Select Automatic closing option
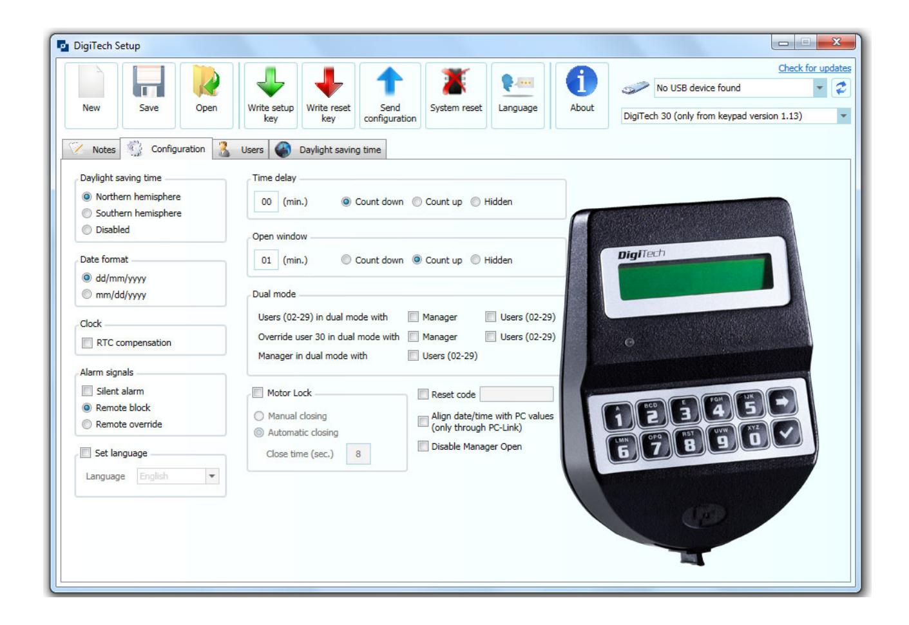 (x=259, y=433)
